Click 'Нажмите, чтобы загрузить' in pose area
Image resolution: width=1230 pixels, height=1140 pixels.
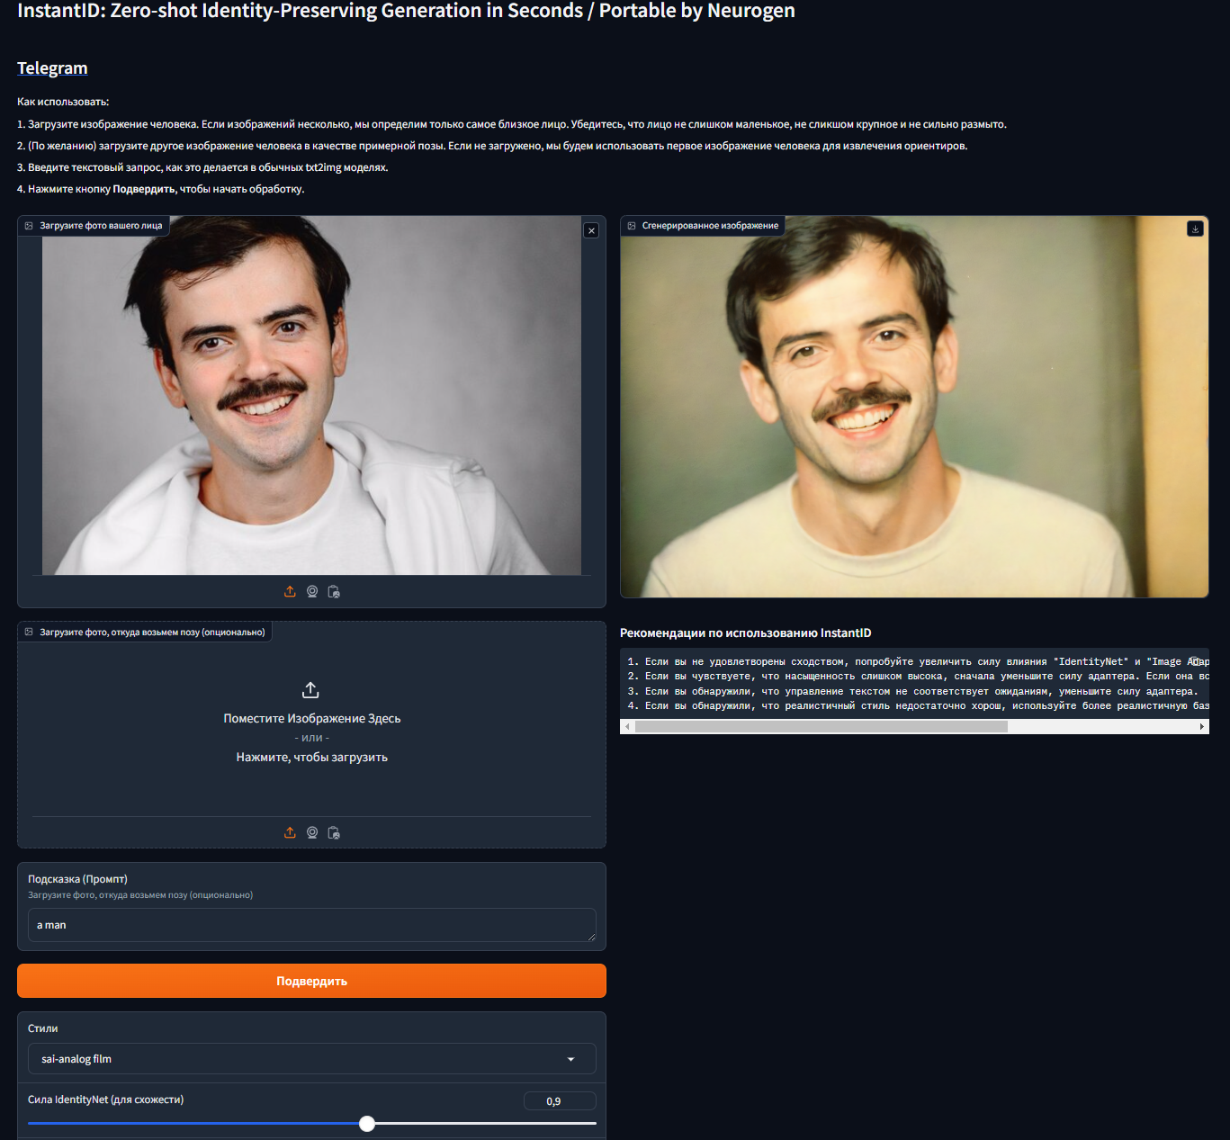coord(312,758)
